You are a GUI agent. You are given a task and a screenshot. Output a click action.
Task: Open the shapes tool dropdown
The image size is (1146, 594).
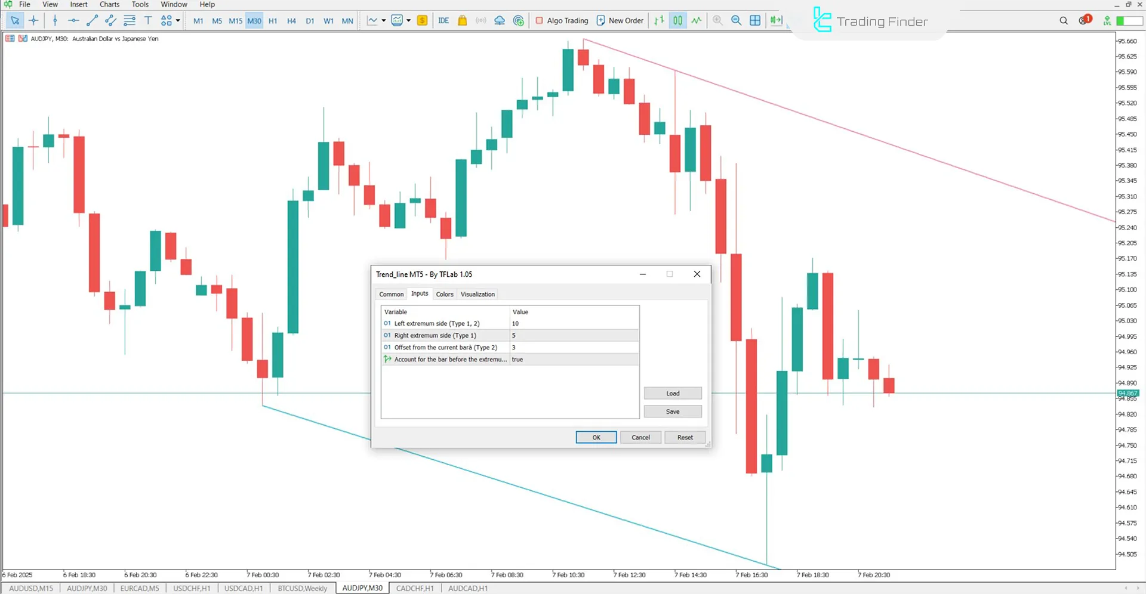tap(177, 20)
